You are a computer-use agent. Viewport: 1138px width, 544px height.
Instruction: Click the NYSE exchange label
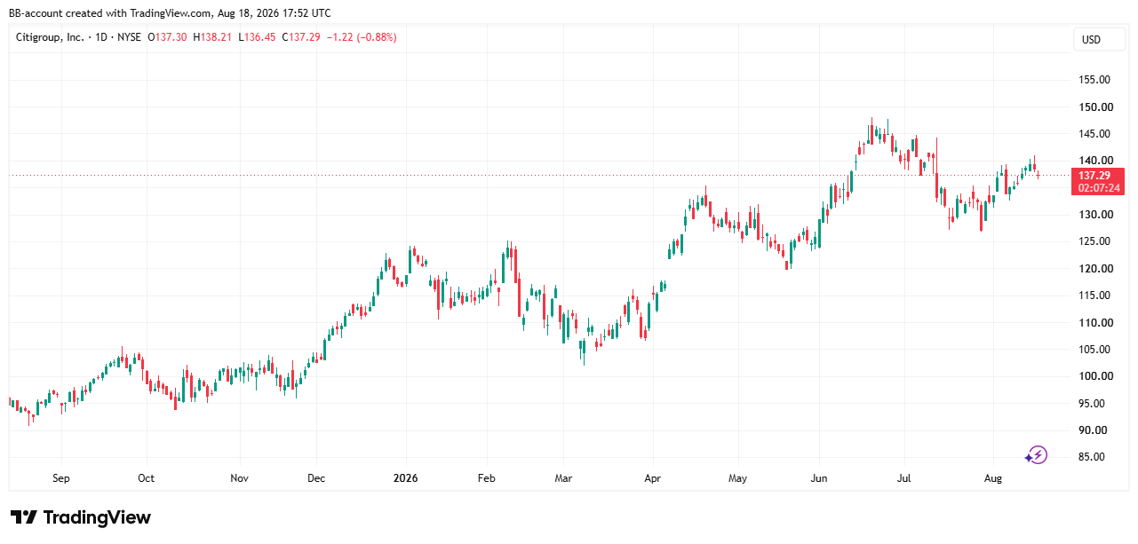pos(129,37)
